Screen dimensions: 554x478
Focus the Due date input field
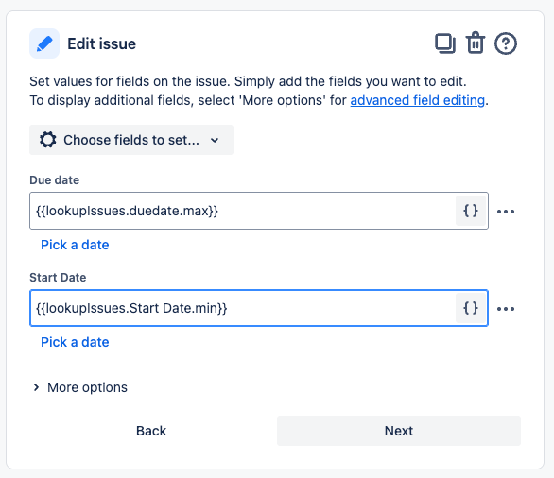(x=242, y=211)
